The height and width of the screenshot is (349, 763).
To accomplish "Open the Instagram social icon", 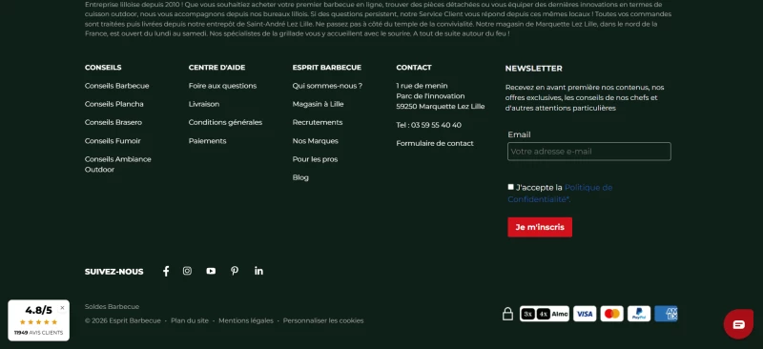I will tap(187, 271).
